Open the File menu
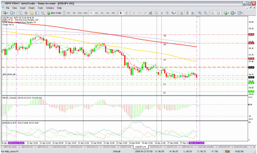This screenshot has height=154, width=257. tap(7, 8)
